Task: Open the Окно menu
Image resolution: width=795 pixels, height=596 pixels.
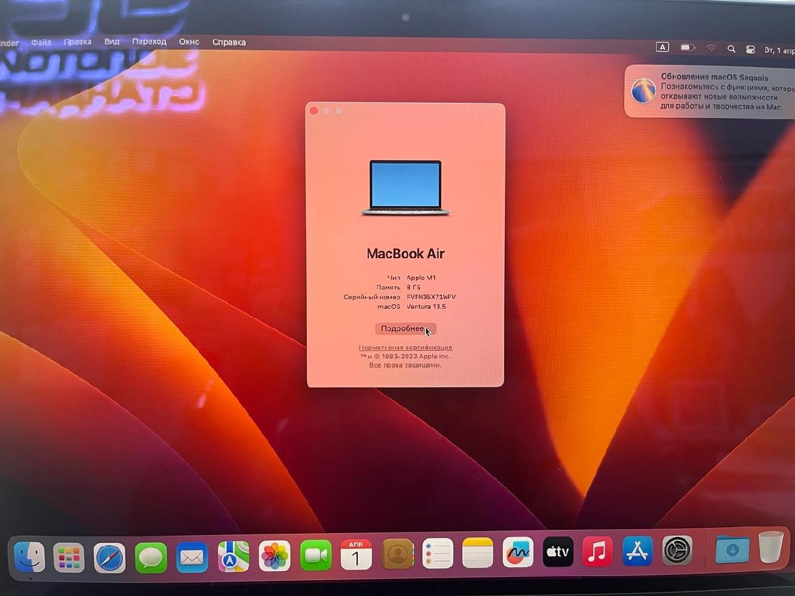Action: (189, 42)
